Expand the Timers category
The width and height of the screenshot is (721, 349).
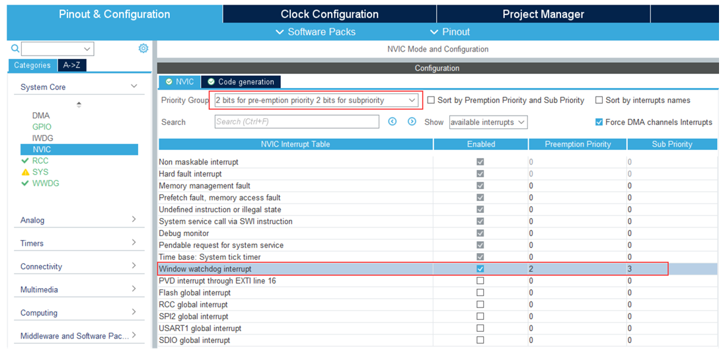79,243
